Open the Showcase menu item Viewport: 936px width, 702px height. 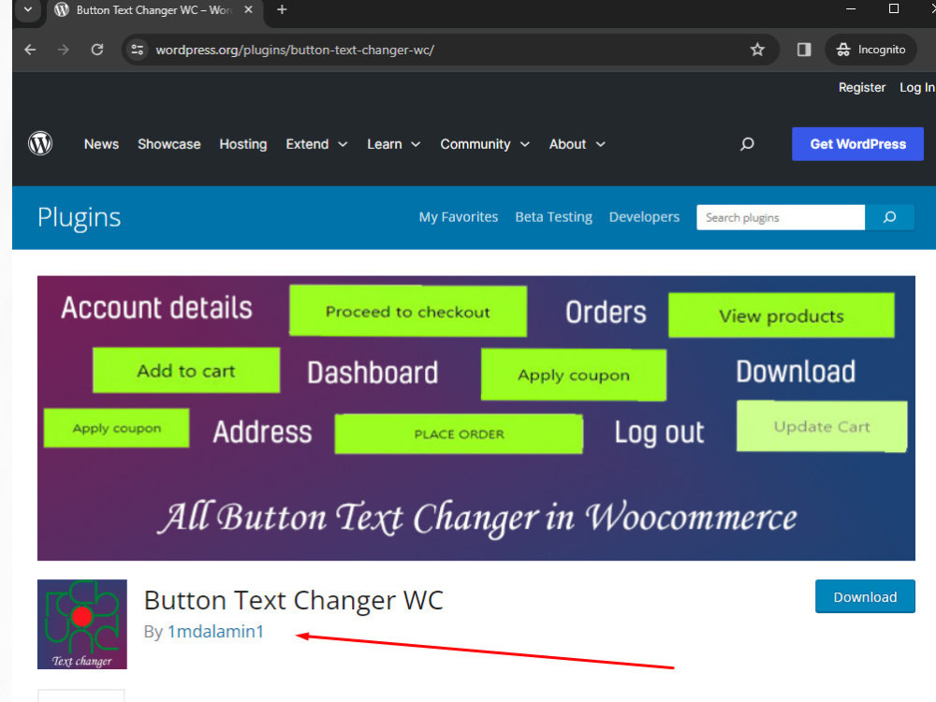click(168, 144)
